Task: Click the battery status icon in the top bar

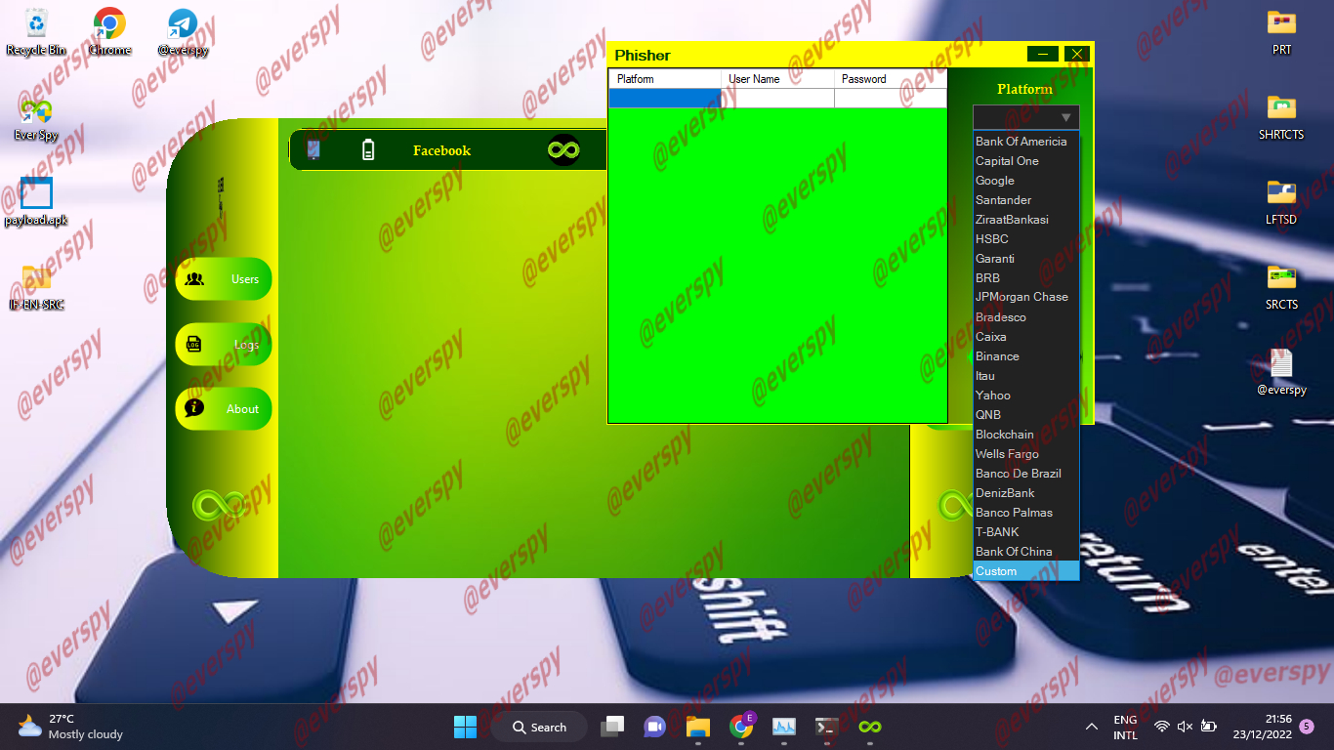Action: (368, 149)
